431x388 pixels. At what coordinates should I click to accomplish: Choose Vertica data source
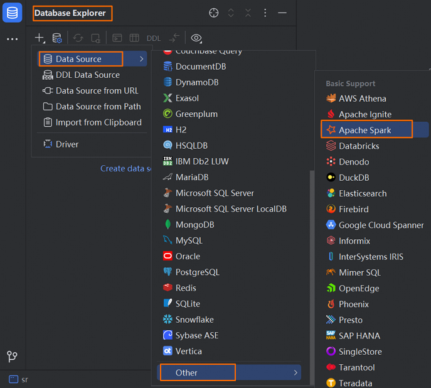tap(229, 351)
